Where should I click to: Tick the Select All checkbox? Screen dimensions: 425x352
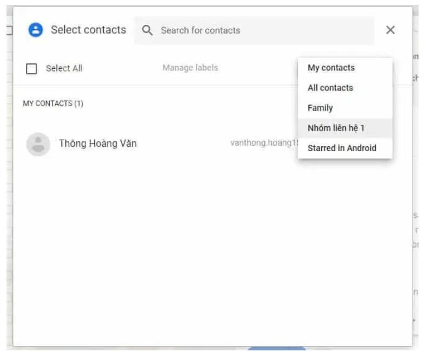[x=32, y=69]
